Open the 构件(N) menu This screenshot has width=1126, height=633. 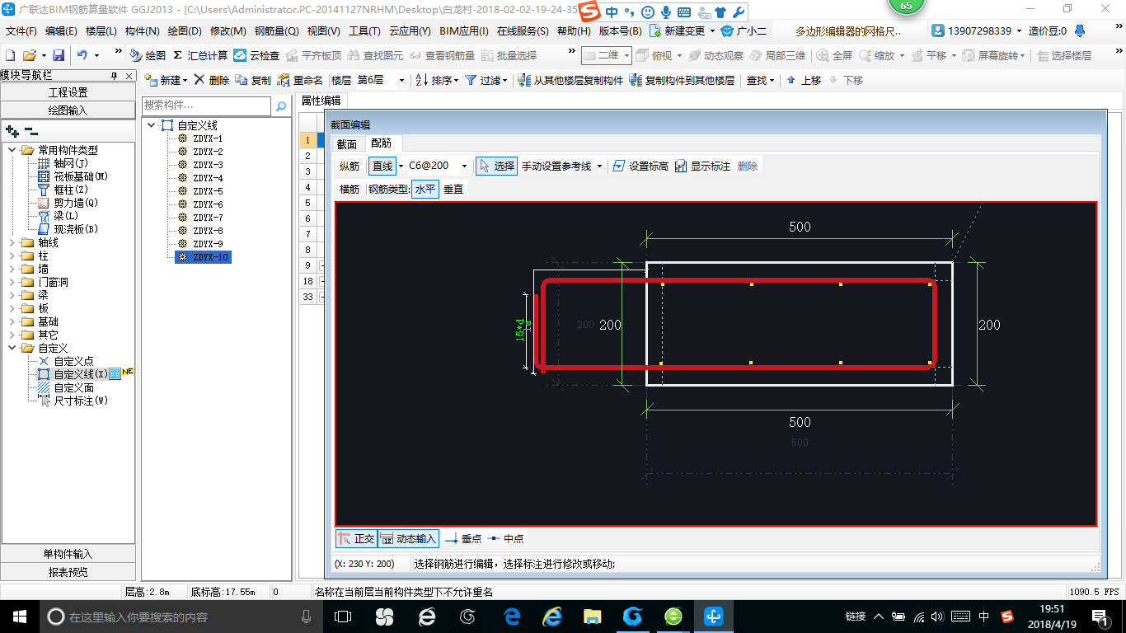[x=142, y=31]
